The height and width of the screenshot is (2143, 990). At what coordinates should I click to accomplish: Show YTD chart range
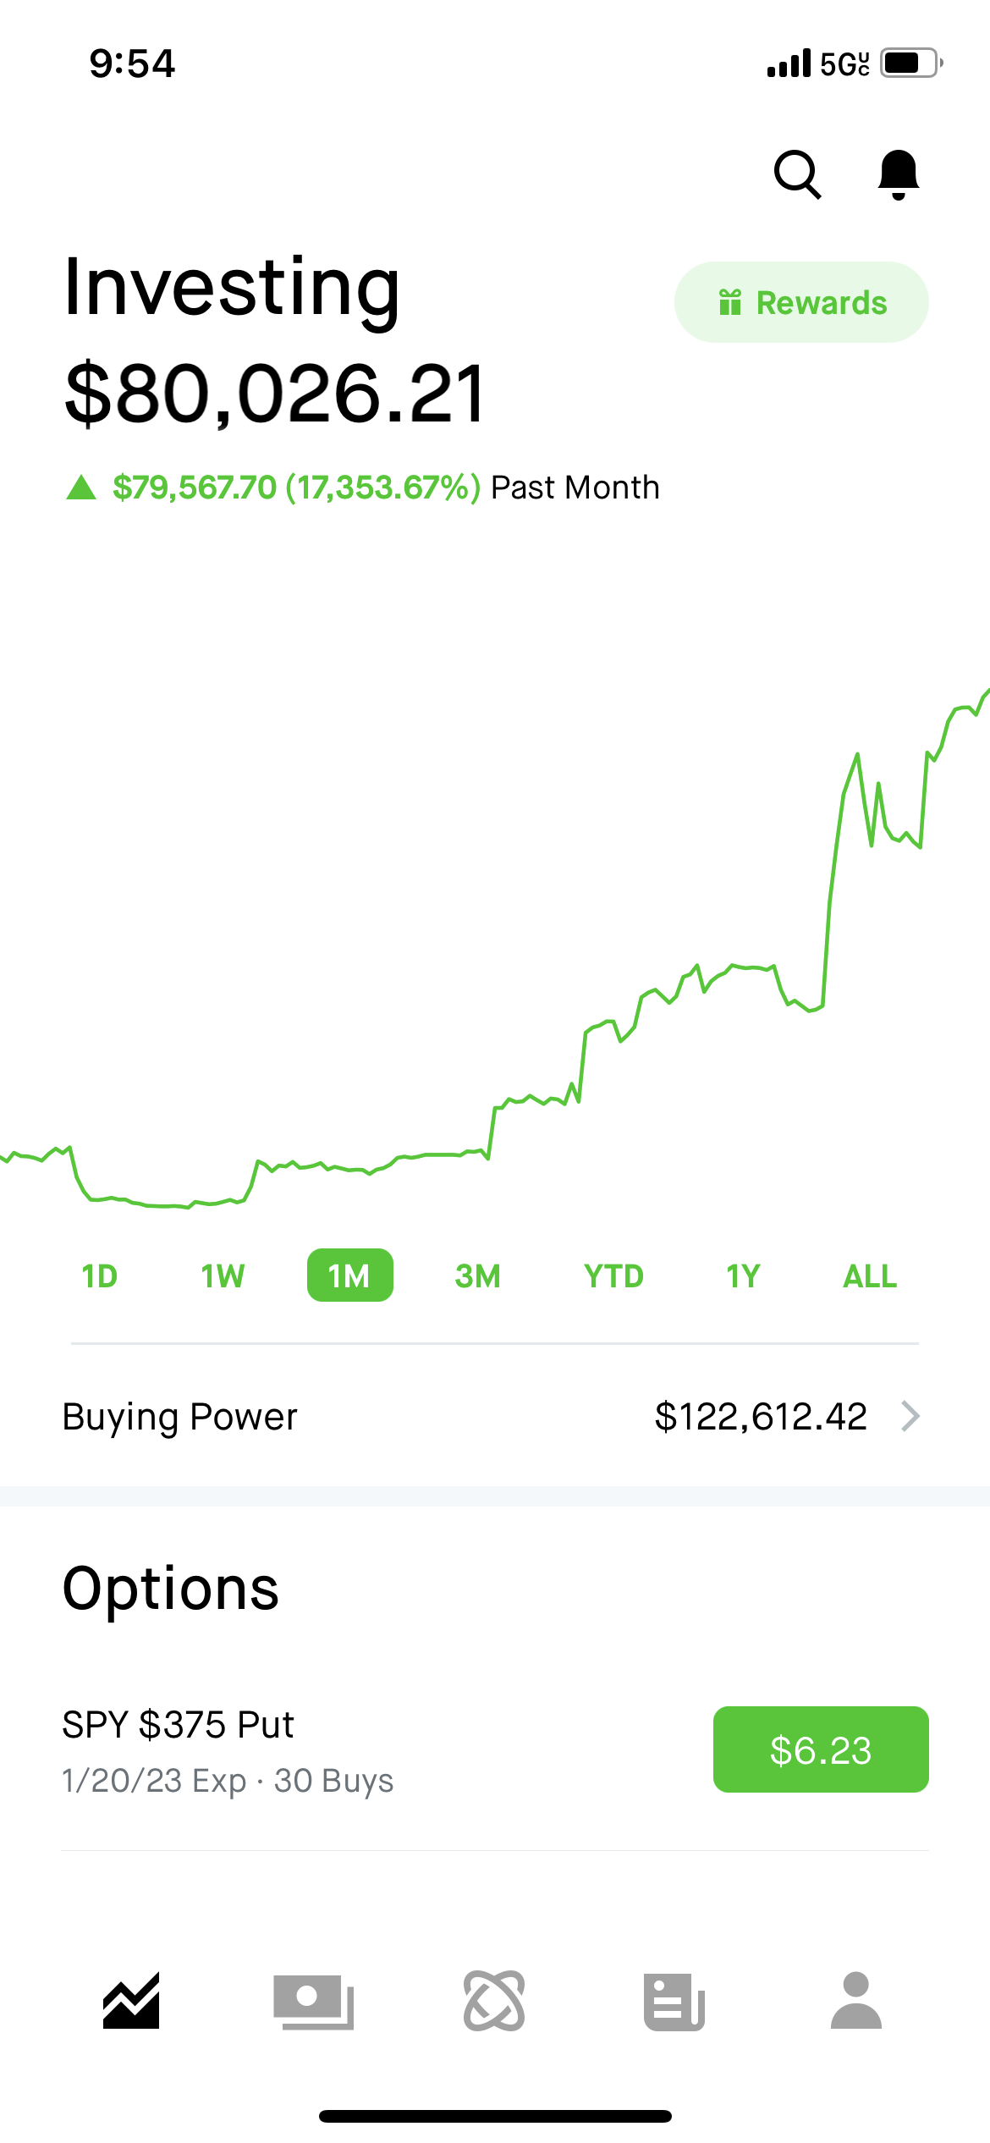click(613, 1275)
